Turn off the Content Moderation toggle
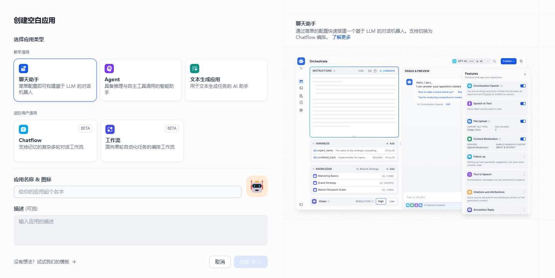The width and height of the screenshot is (555, 278). click(x=523, y=139)
